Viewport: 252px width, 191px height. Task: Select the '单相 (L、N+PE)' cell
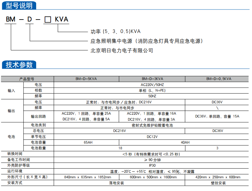[x=152, y=91]
